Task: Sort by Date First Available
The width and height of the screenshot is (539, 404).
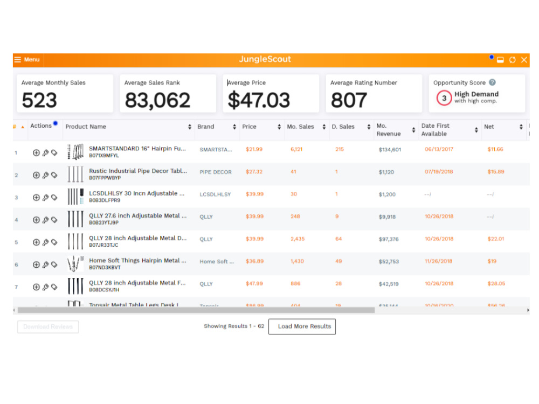Action: click(x=476, y=130)
